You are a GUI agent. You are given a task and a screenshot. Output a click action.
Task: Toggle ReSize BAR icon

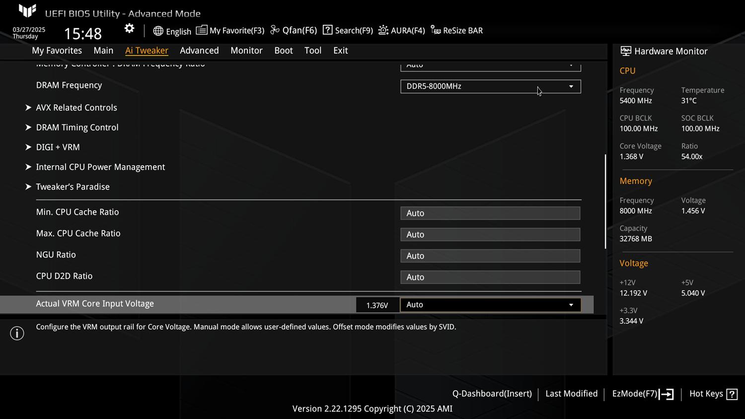click(436, 30)
